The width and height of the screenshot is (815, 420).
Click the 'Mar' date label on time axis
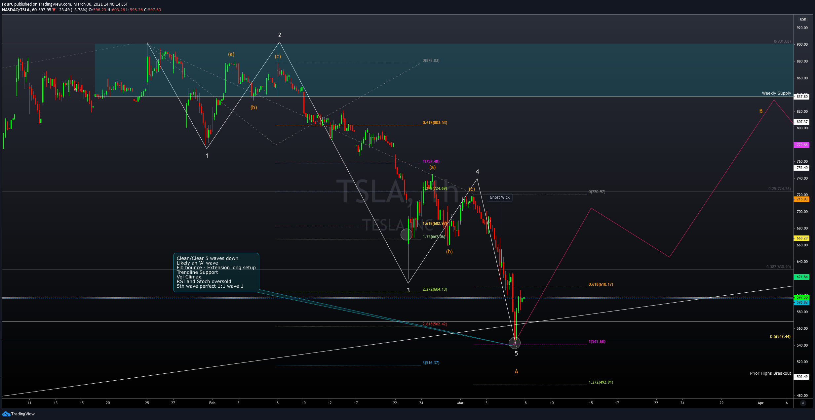pos(460,403)
